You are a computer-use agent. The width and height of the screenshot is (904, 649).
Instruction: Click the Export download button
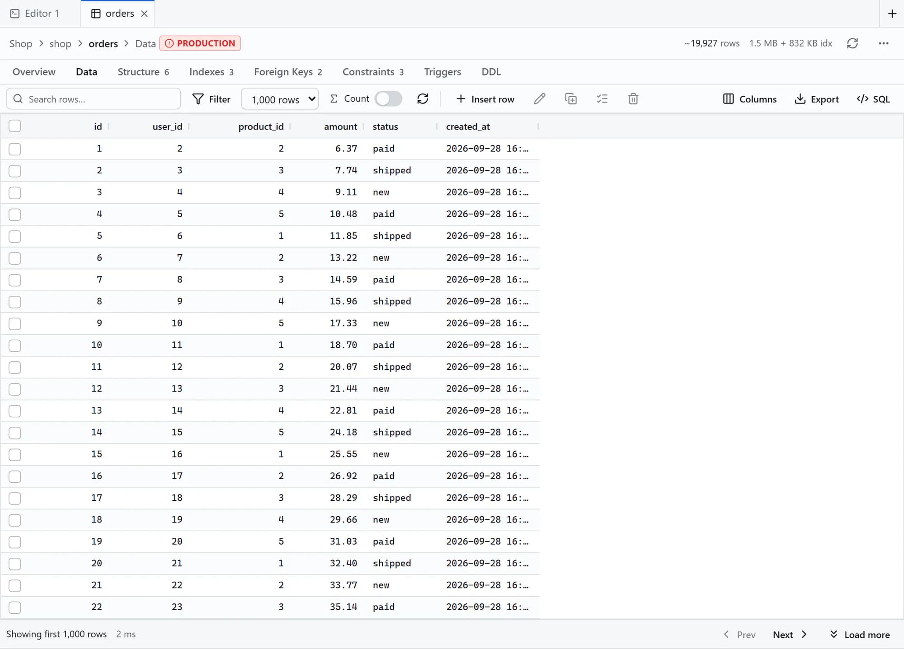click(x=817, y=99)
